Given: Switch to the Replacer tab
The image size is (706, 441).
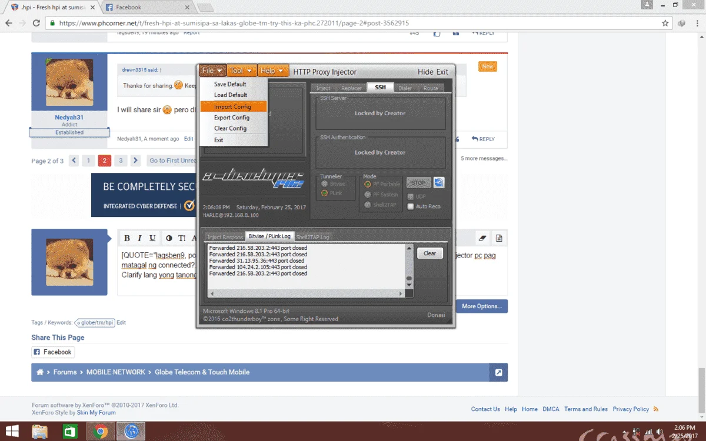Looking at the screenshot, I should coord(351,88).
